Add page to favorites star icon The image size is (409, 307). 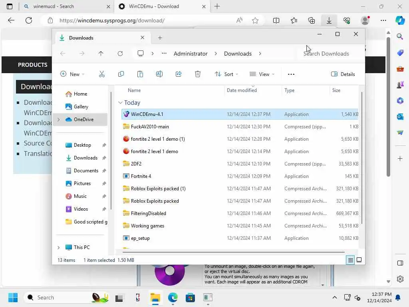coord(255,20)
